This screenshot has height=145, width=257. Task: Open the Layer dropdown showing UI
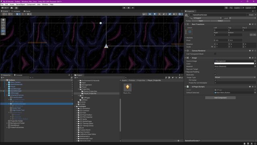(x=242, y=18)
